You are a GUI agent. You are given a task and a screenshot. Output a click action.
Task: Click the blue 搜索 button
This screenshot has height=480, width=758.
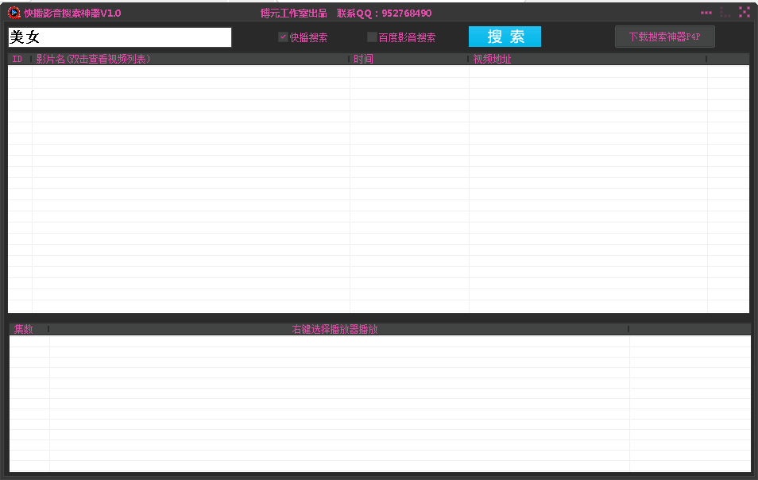[x=505, y=37]
